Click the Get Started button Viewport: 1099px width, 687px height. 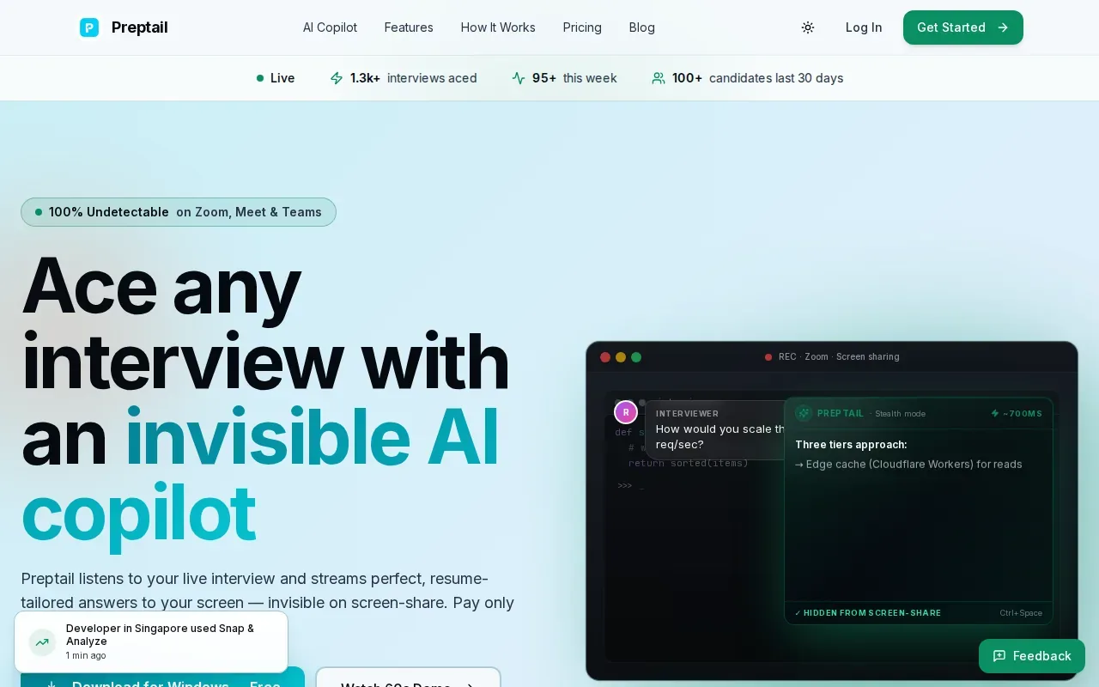(x=963, y=27)
